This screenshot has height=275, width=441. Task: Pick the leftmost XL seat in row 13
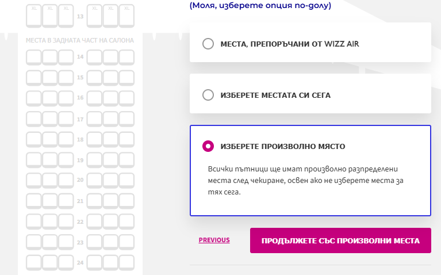pos(34,16)
